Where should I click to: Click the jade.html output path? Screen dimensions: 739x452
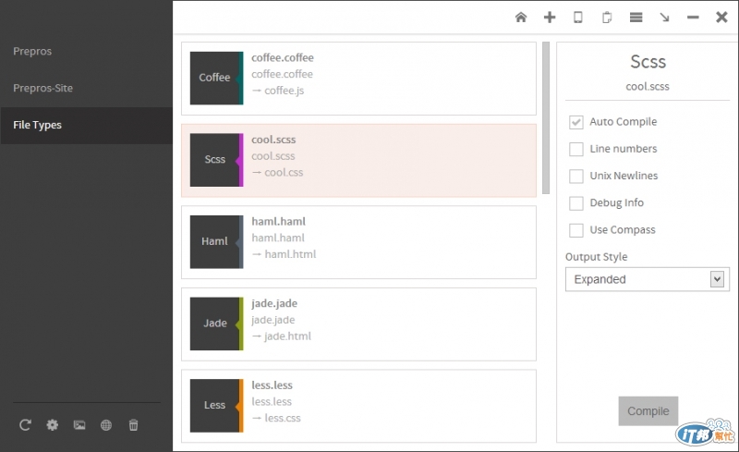pyautogui.click(x=287, y=336)
